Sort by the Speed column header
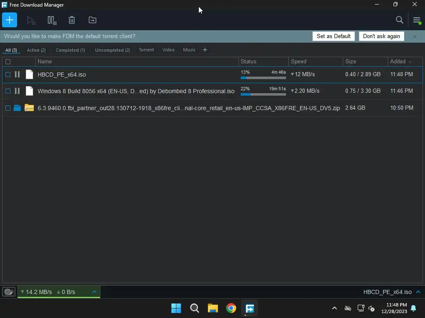 316,62
